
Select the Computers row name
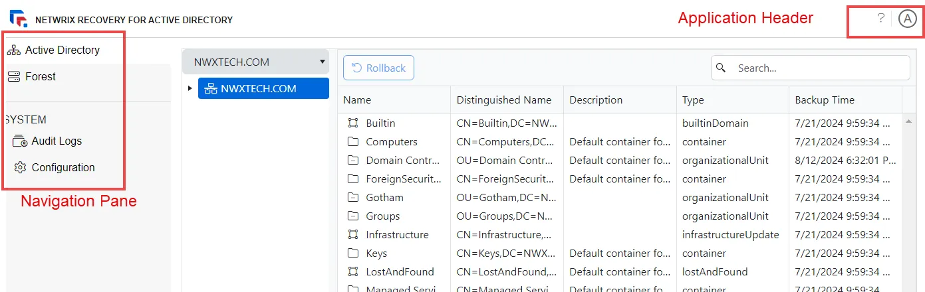[x=392, y=141]
